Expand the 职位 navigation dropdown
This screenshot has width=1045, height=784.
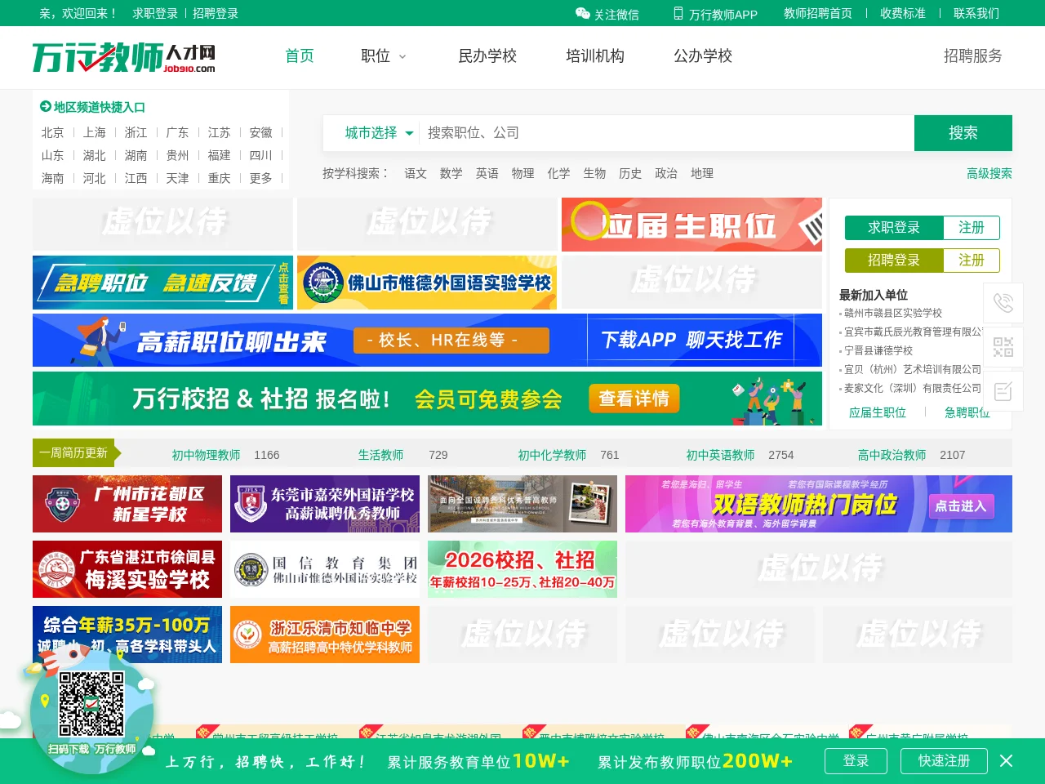[383, 56]
